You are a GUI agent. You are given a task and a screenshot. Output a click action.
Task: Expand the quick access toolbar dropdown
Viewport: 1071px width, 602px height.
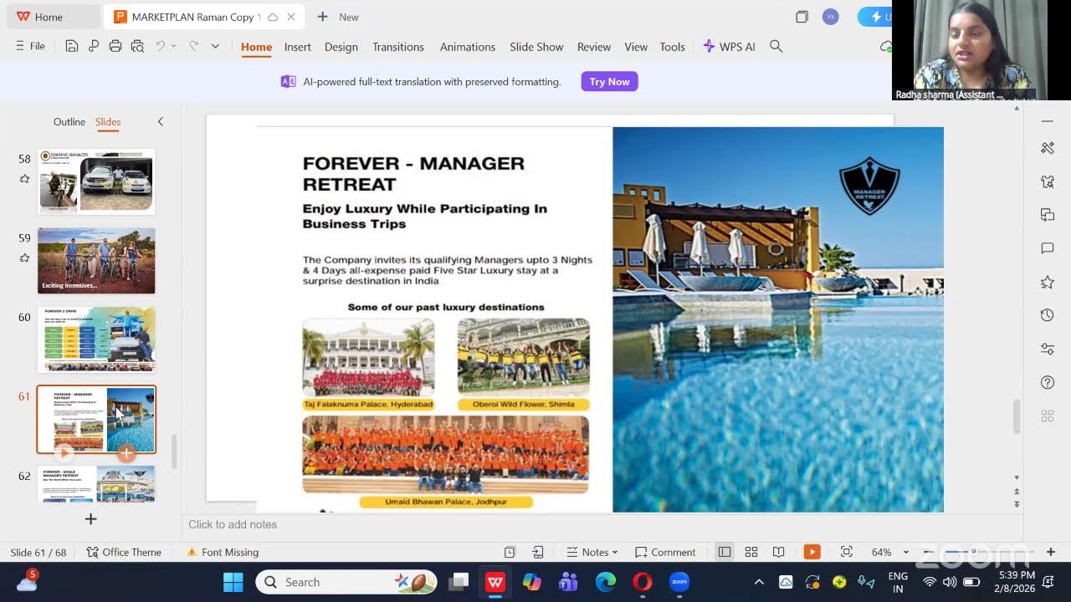point(215,47)
